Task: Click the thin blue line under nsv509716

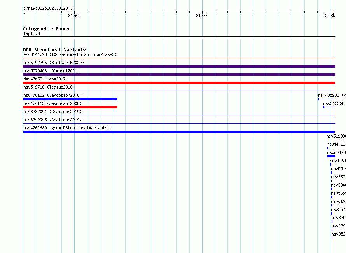Action: tap(179, 91)
